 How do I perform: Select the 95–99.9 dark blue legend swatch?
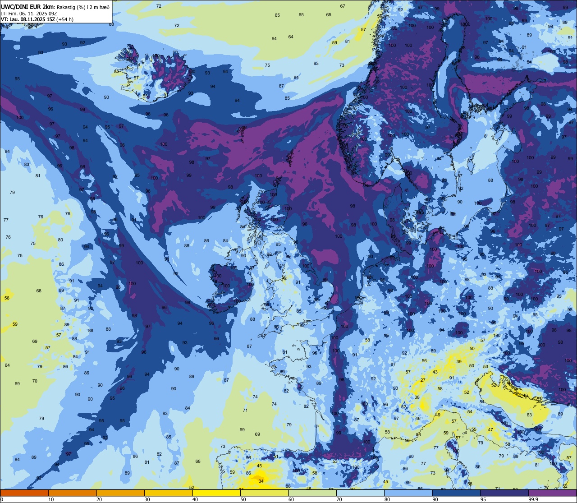[504, 493]
